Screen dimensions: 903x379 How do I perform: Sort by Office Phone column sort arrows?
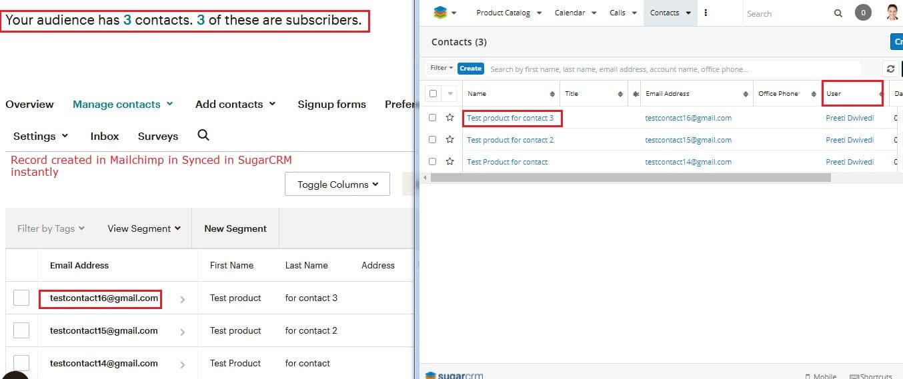click(x=814, y=94)
